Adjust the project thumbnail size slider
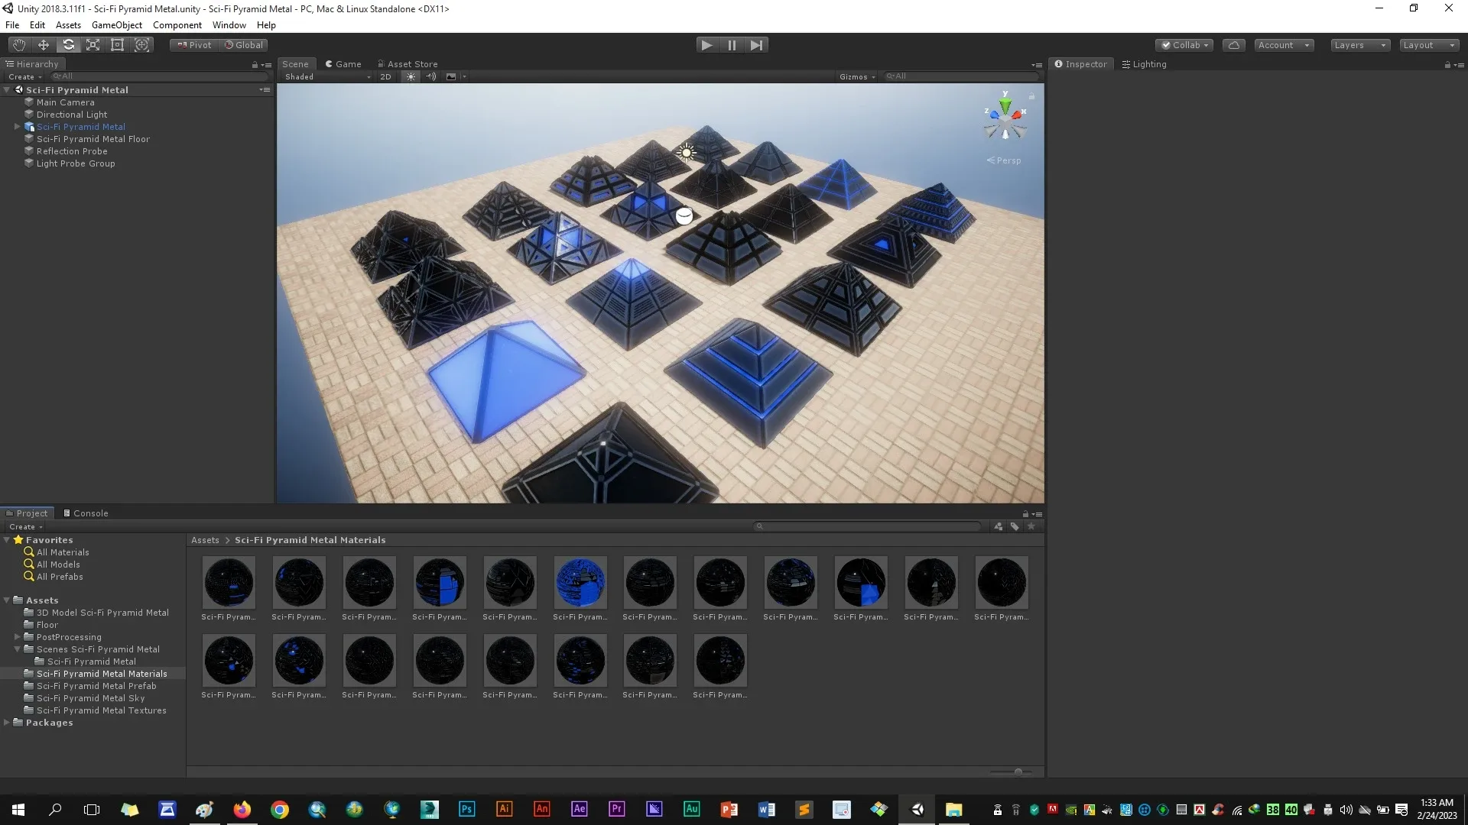 1018,772
